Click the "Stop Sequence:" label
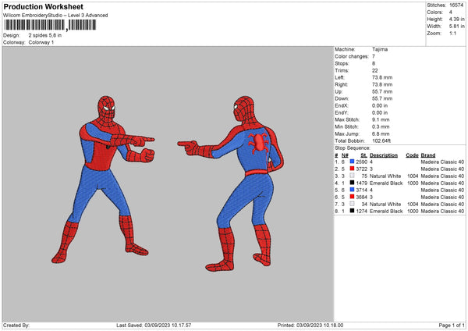Image resolution: width=468 pixels, height=331 pixels. coord(353,148)
